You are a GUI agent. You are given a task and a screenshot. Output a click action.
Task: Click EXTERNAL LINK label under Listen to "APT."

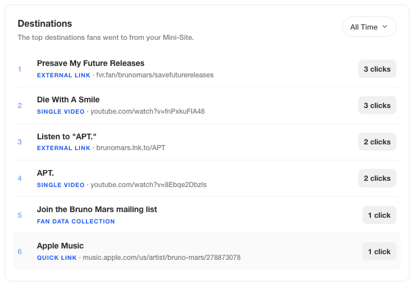pos(64,148)
